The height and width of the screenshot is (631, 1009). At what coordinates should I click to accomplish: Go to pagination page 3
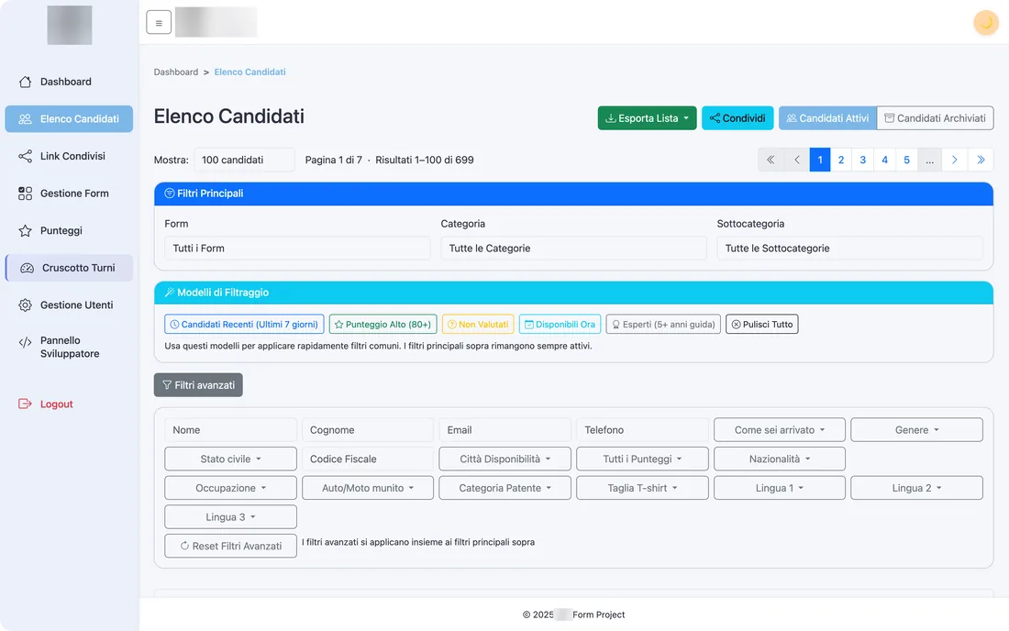[x=863, y=160]
